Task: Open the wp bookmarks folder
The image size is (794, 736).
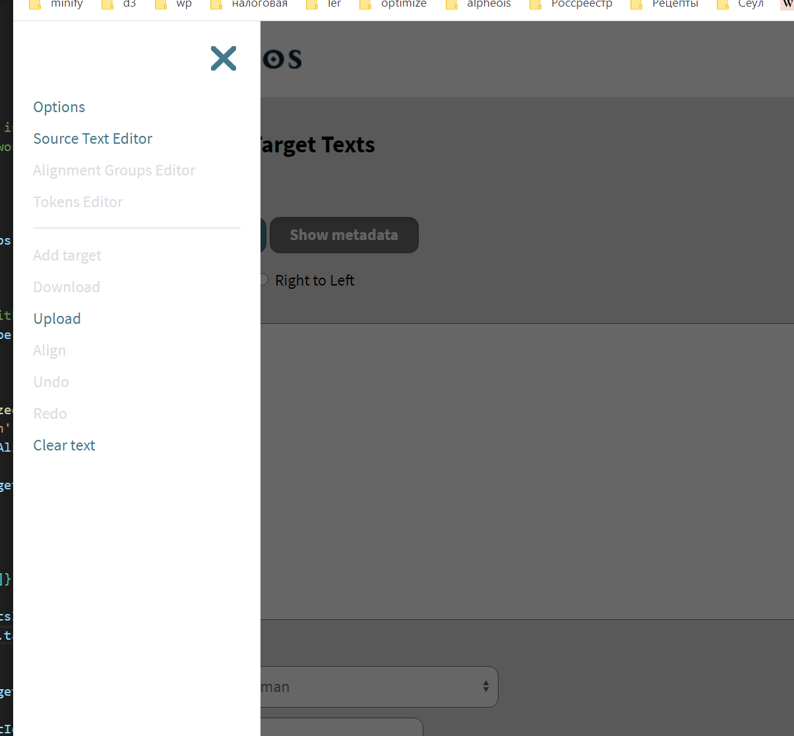Action: tap(183, 5)
